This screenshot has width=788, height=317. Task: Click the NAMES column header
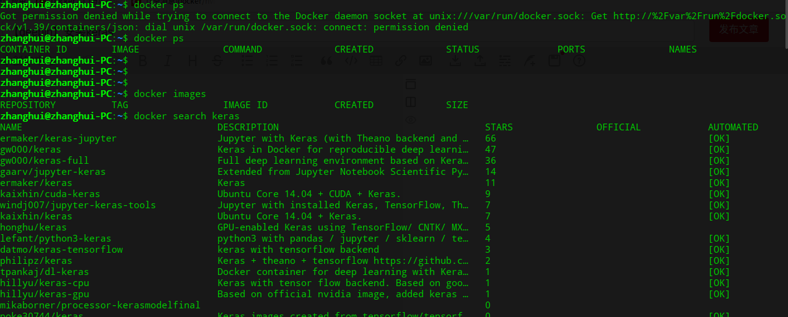click(683, 49)
